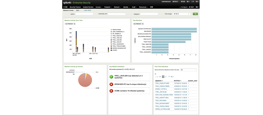Open ADW_FAM_000006a.TOMA signature link
Viewport: 263px width, 115px height.
[164, 95]
